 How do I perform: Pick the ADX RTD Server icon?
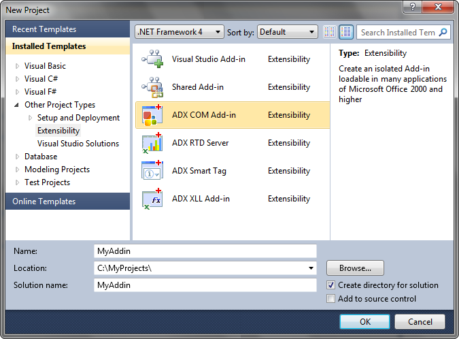point(152,143)
